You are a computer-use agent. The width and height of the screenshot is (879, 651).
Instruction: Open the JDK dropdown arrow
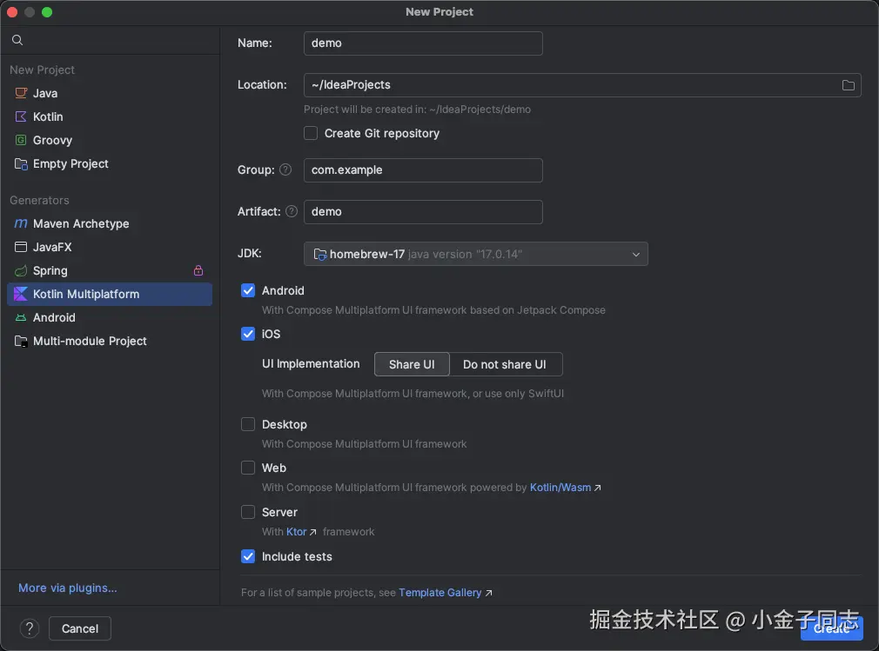click(x=635, y=254)
